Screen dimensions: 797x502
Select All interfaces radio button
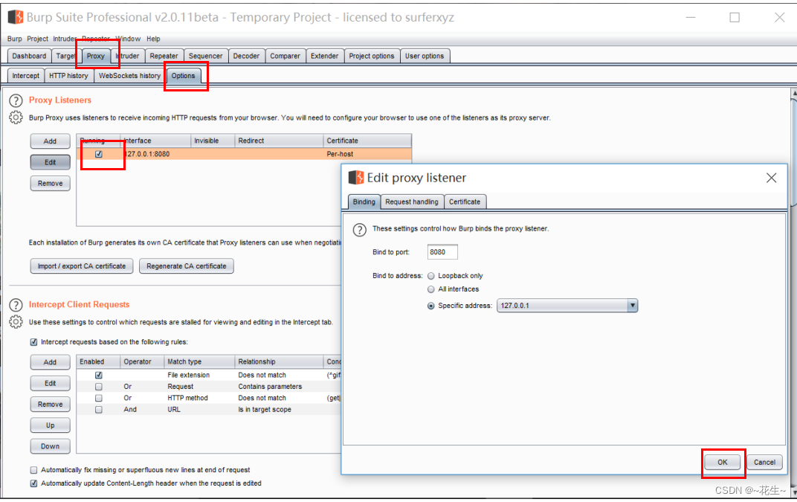[431, 289]
